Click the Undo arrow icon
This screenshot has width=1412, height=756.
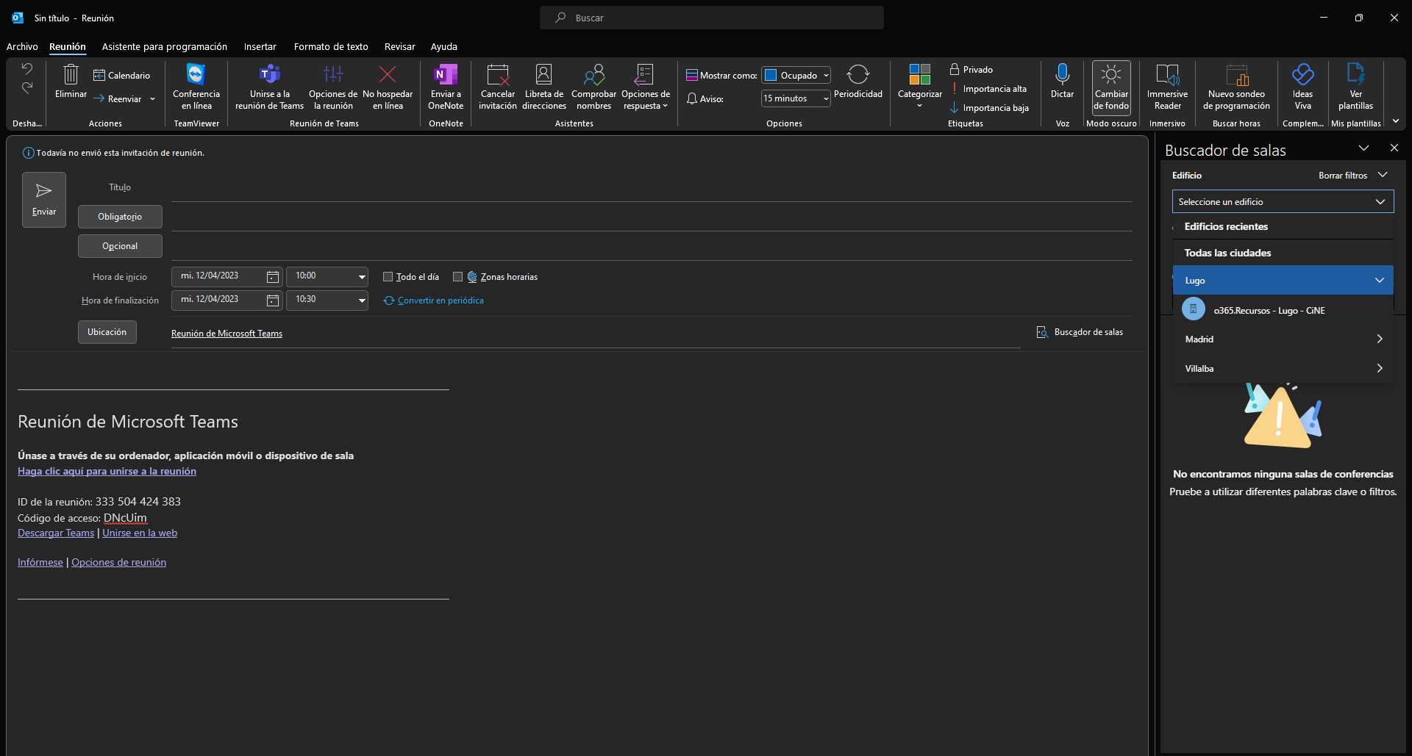coord(27,69)
